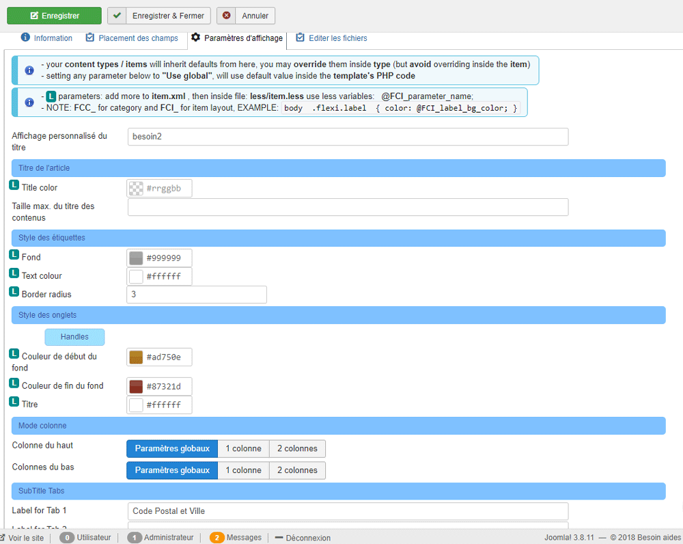Click the checkmark icon on Enregistrer & Fermer
683x544 pixels.
(x=117, y=15)
